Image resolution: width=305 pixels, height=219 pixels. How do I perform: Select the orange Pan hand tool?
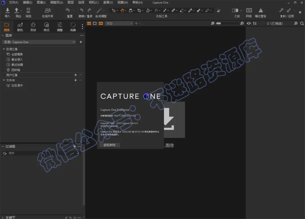tap(122, 10)
